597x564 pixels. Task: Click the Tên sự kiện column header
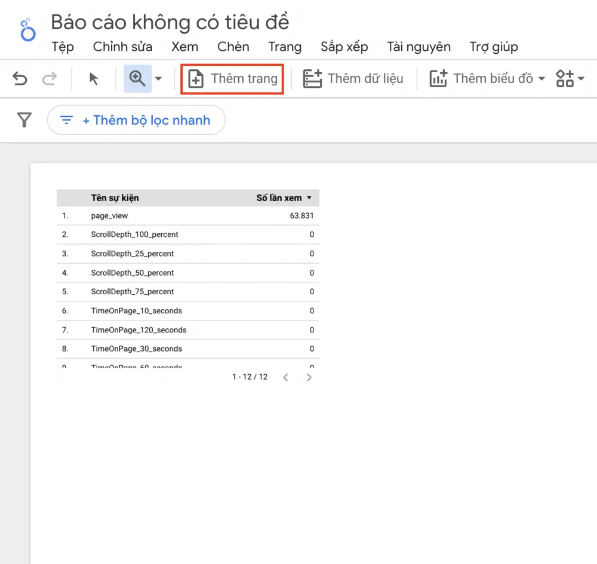click(115, 198)
